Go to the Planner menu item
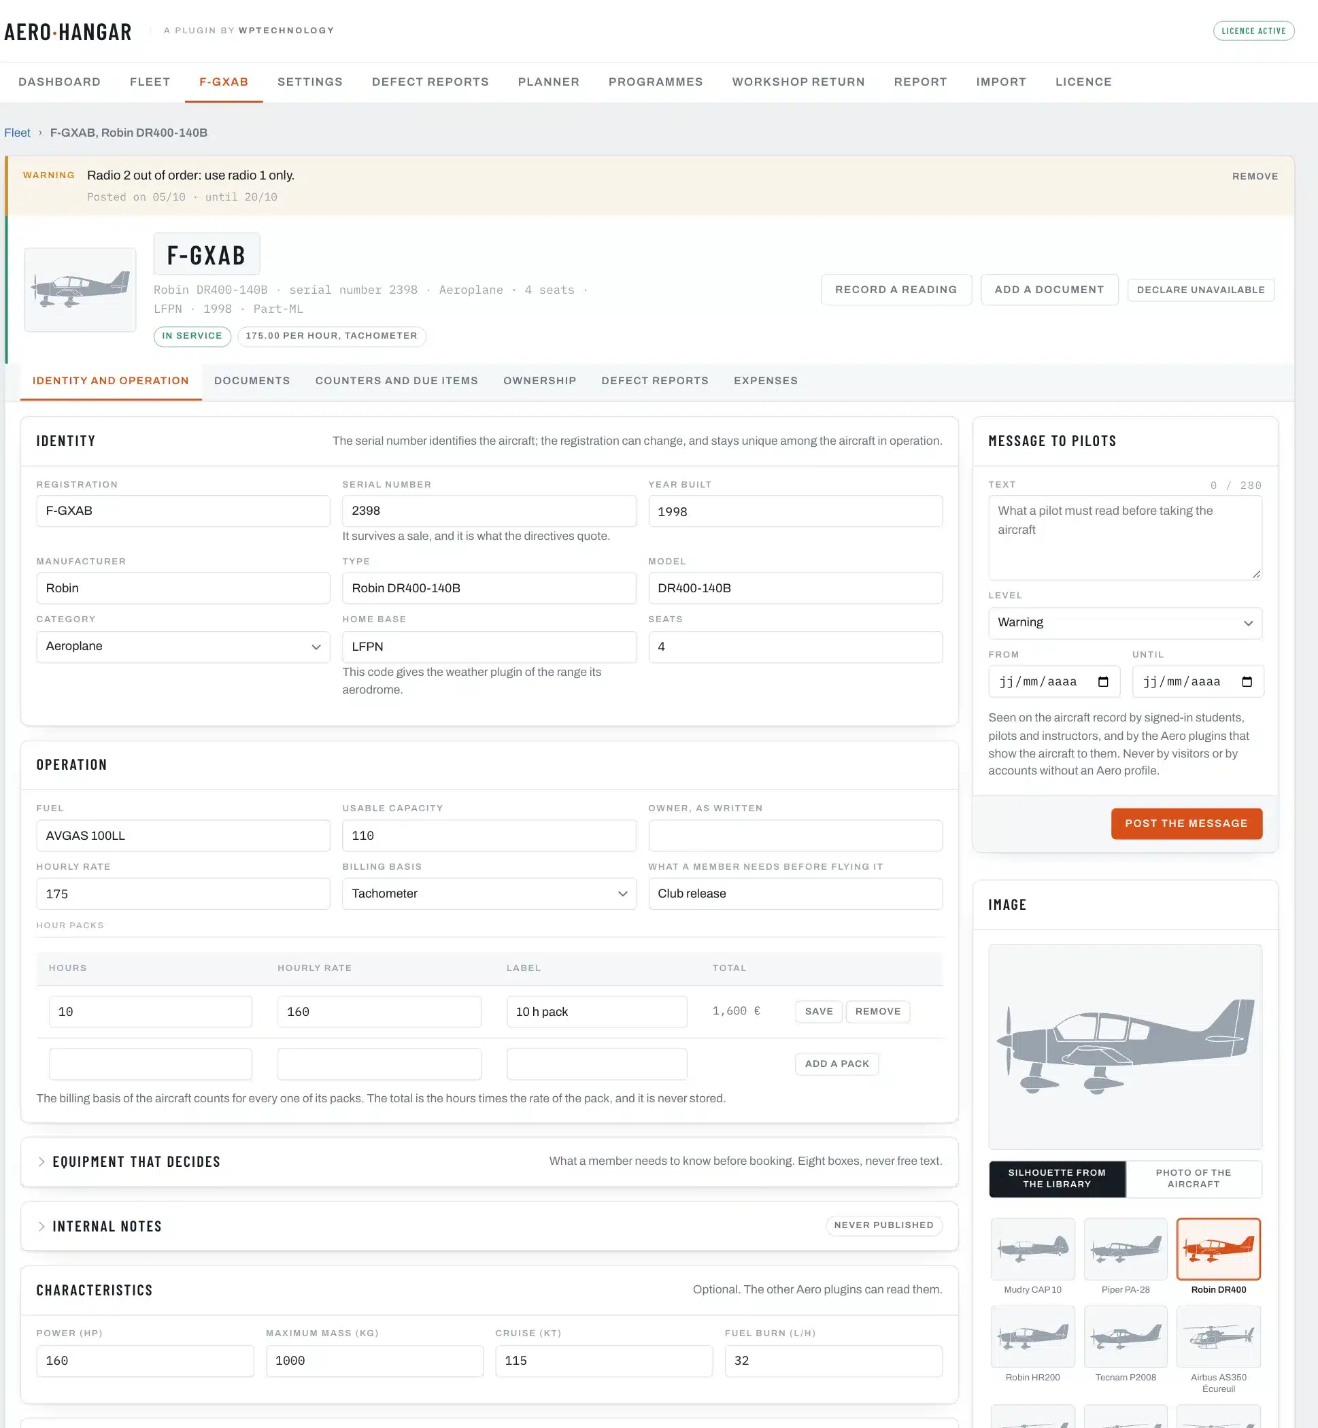 coord(548,82)
